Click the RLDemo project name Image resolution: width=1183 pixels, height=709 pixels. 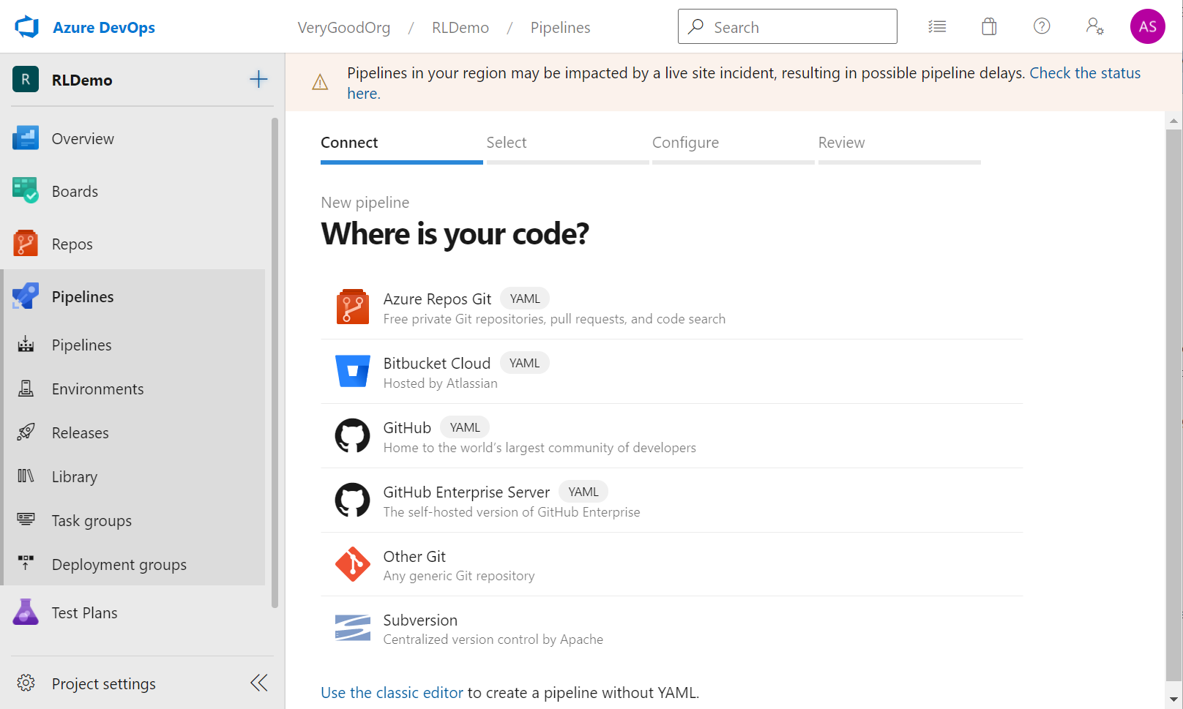tap(82, 80)
